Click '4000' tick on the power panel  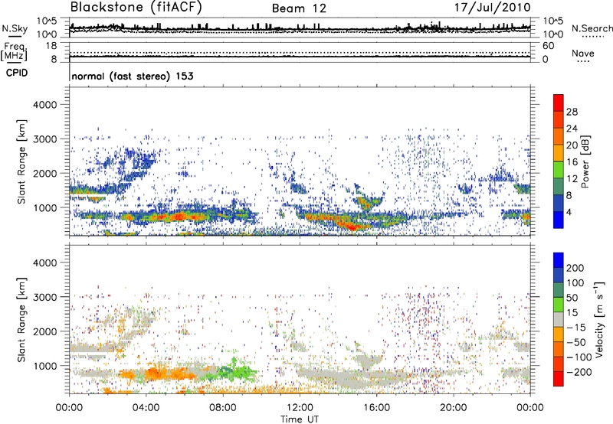coord(44,105)
